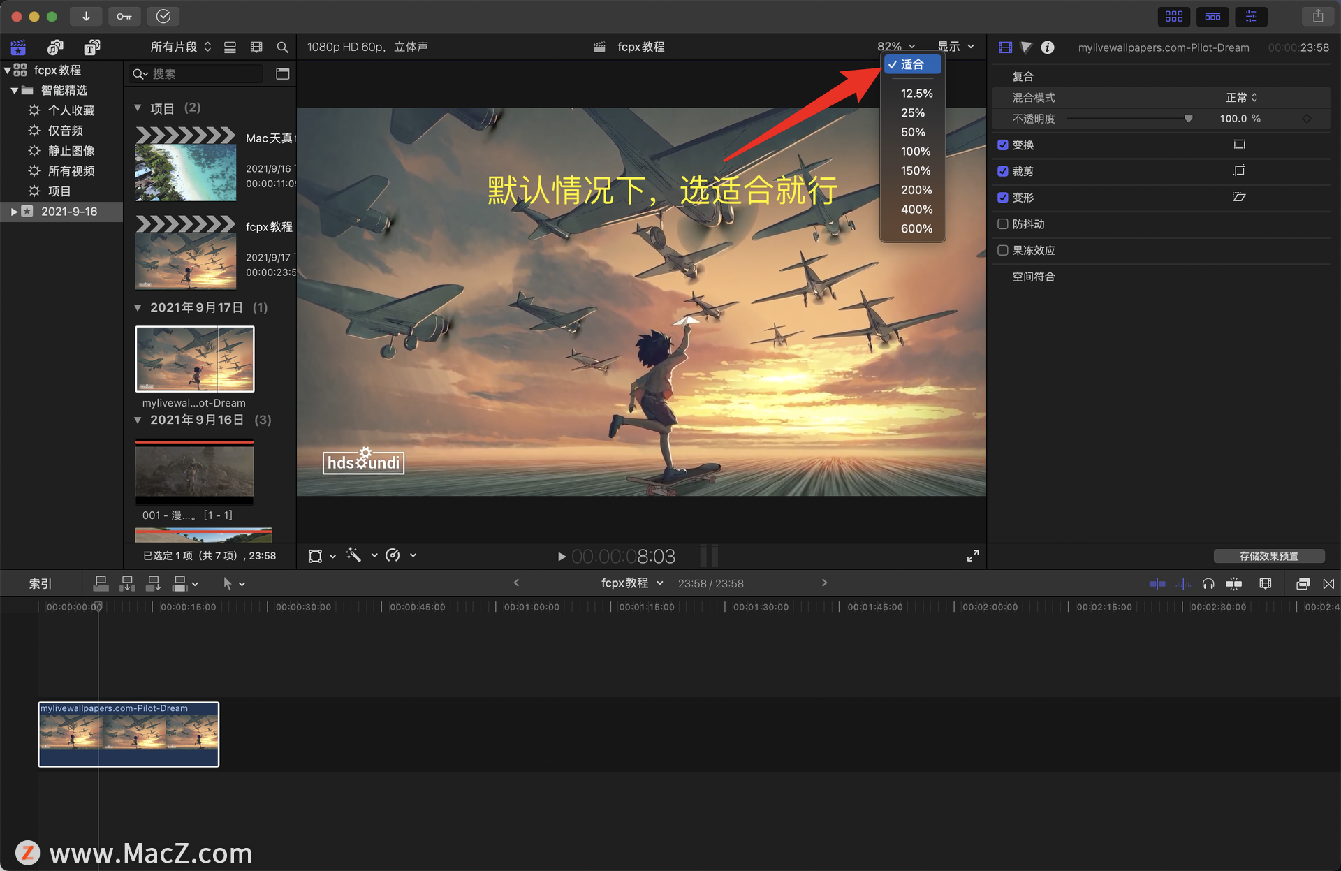This screenshot has height=871, width=1341.
Task: Toggle video skimming in timeline
Action: pos(1157,583)
